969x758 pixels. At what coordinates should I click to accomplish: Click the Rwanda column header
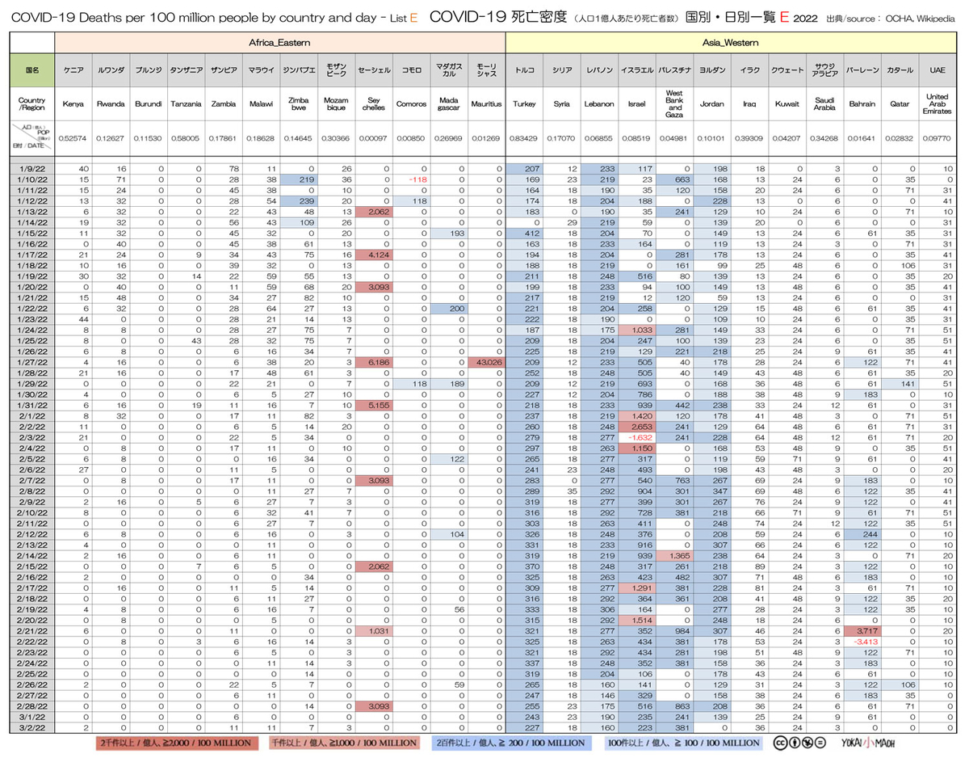(x=111, y=104)
